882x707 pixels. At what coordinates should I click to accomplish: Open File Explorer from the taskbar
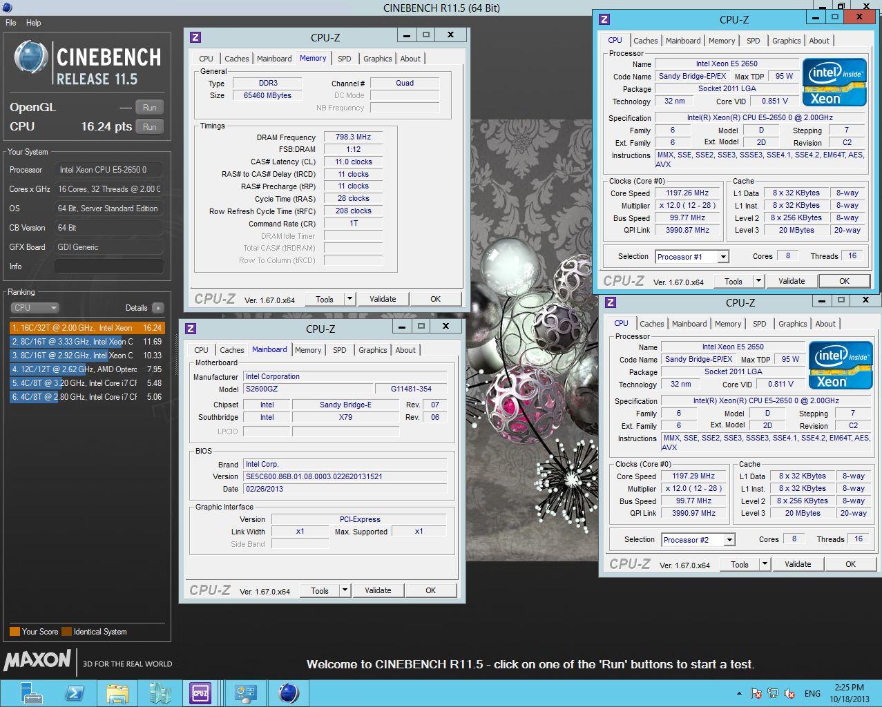pyautogui.click(x=117, y=693)
